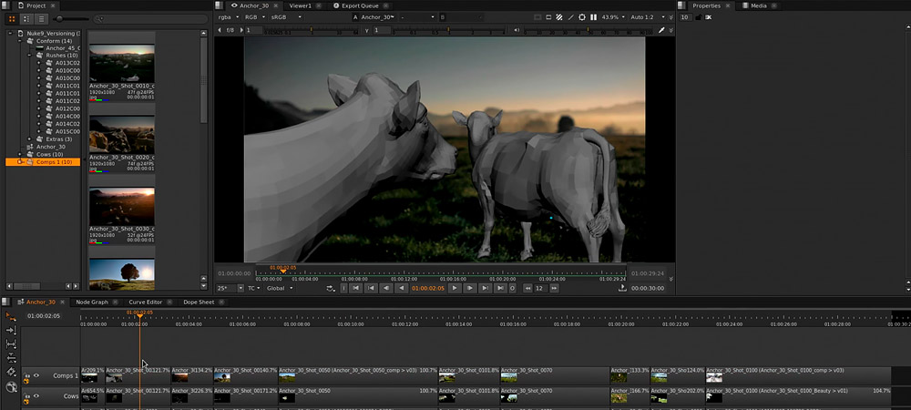Viewport: 911px width, 410px height.
Task: Select the razor tool in timeline toolbar
Action: (11, 371)
